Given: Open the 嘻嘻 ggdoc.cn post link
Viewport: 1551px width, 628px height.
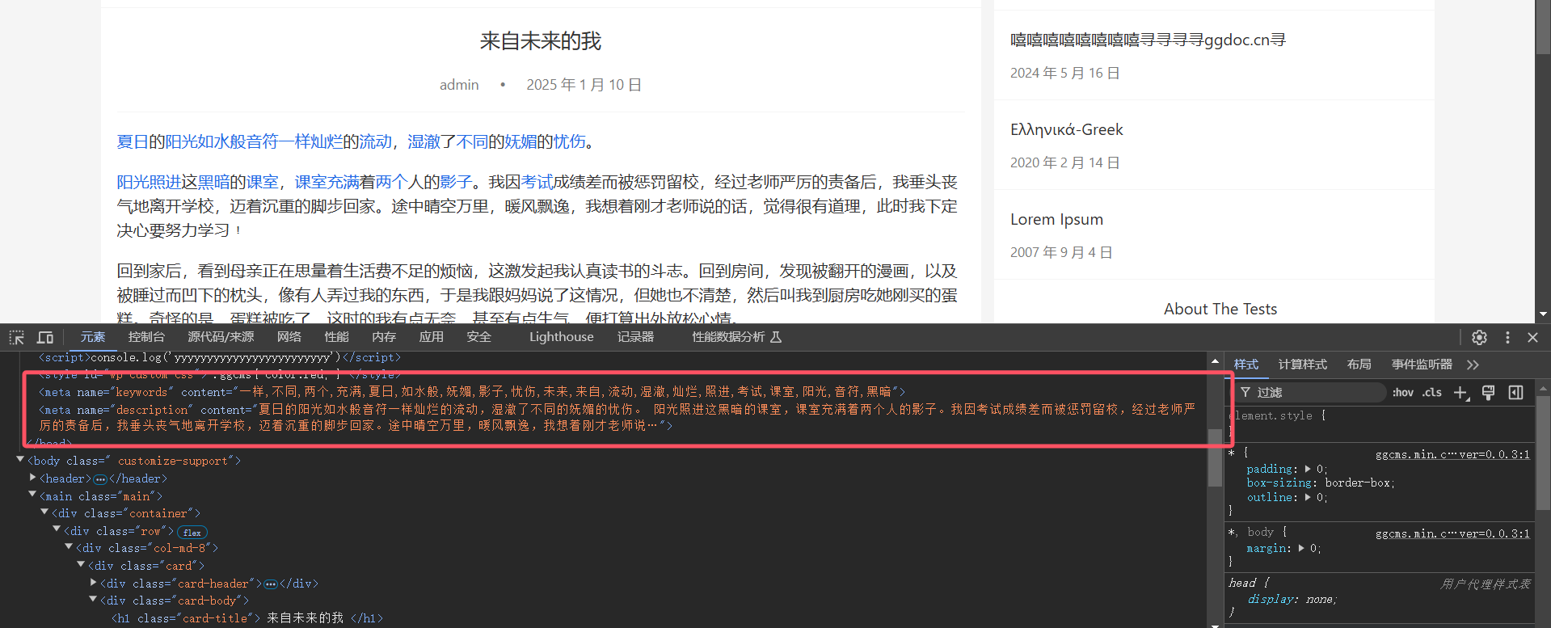Looking at the screenshot, I should coord(1148,40).
